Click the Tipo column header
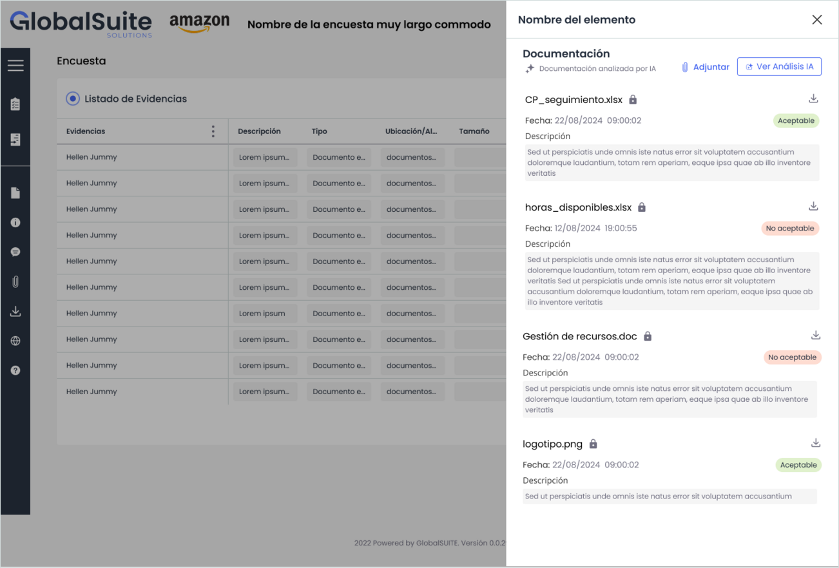 (x=319, y=131)
